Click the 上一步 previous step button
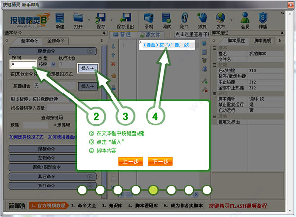The image size is (296, 217). click(x=131, y=161)
